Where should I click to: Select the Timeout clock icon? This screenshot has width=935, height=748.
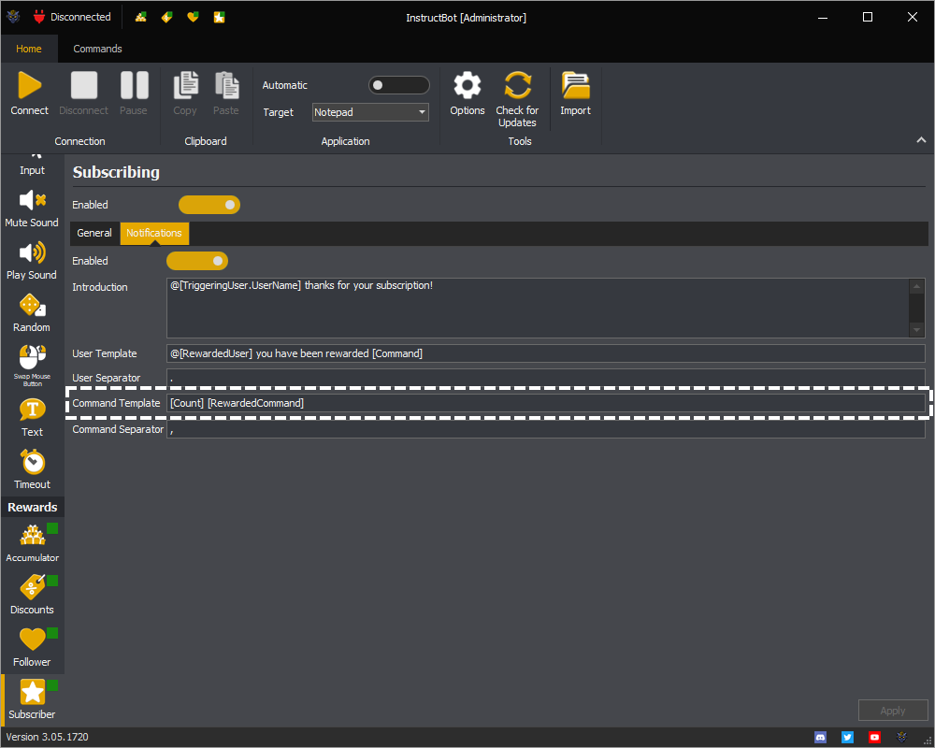tap(33, 462)
